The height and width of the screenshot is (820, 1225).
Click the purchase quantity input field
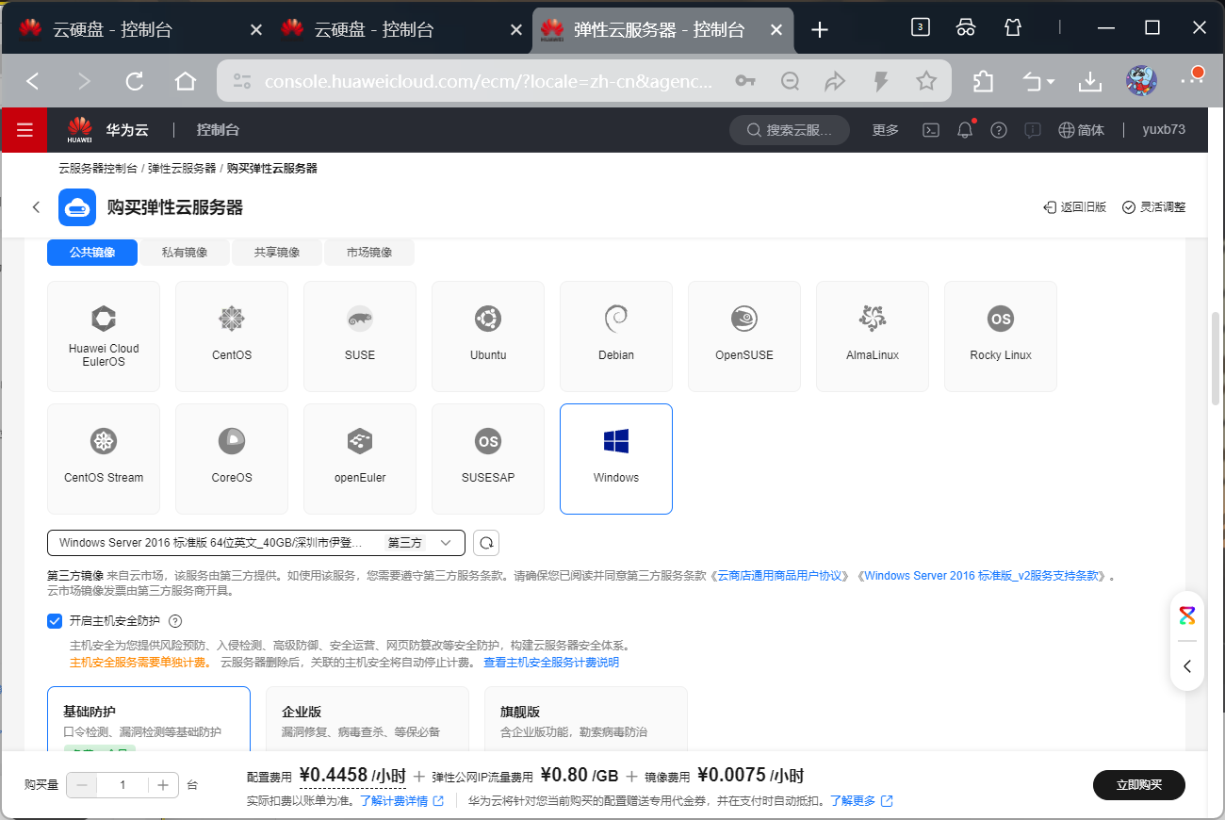coord(123,785)
